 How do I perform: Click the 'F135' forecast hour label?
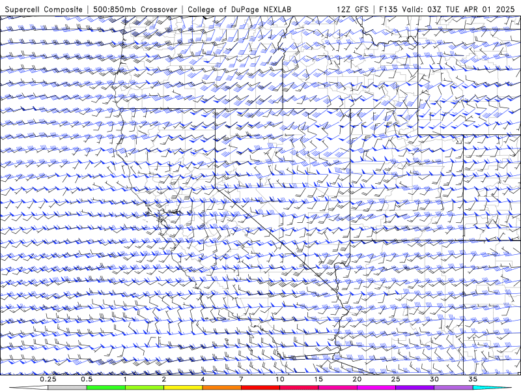pos(388,9)
